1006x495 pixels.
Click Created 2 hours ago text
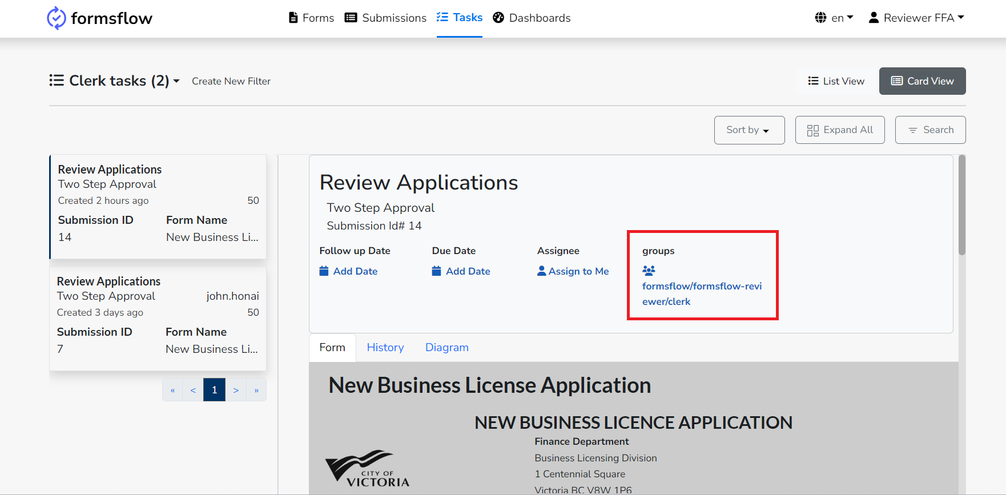click(103, 201)
